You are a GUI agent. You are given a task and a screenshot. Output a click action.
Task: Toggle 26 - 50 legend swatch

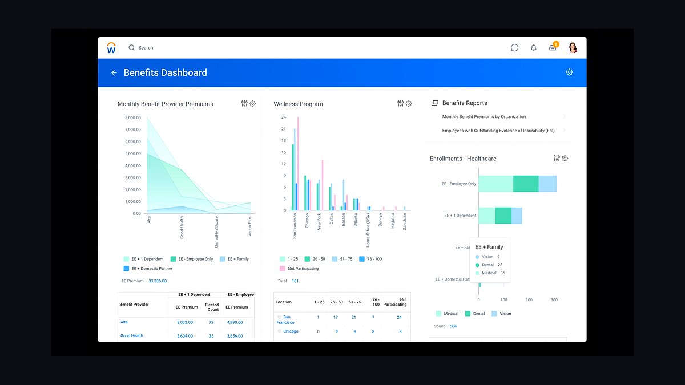(307, 259)
